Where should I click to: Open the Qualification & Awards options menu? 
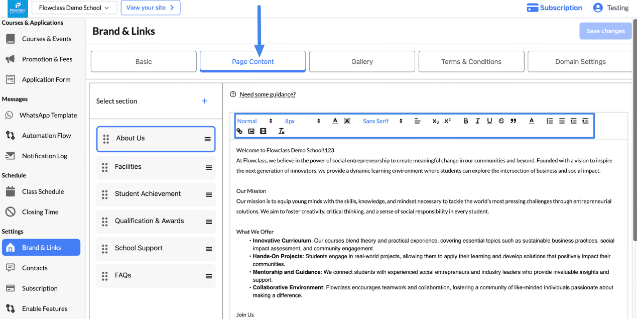(209, 222)
